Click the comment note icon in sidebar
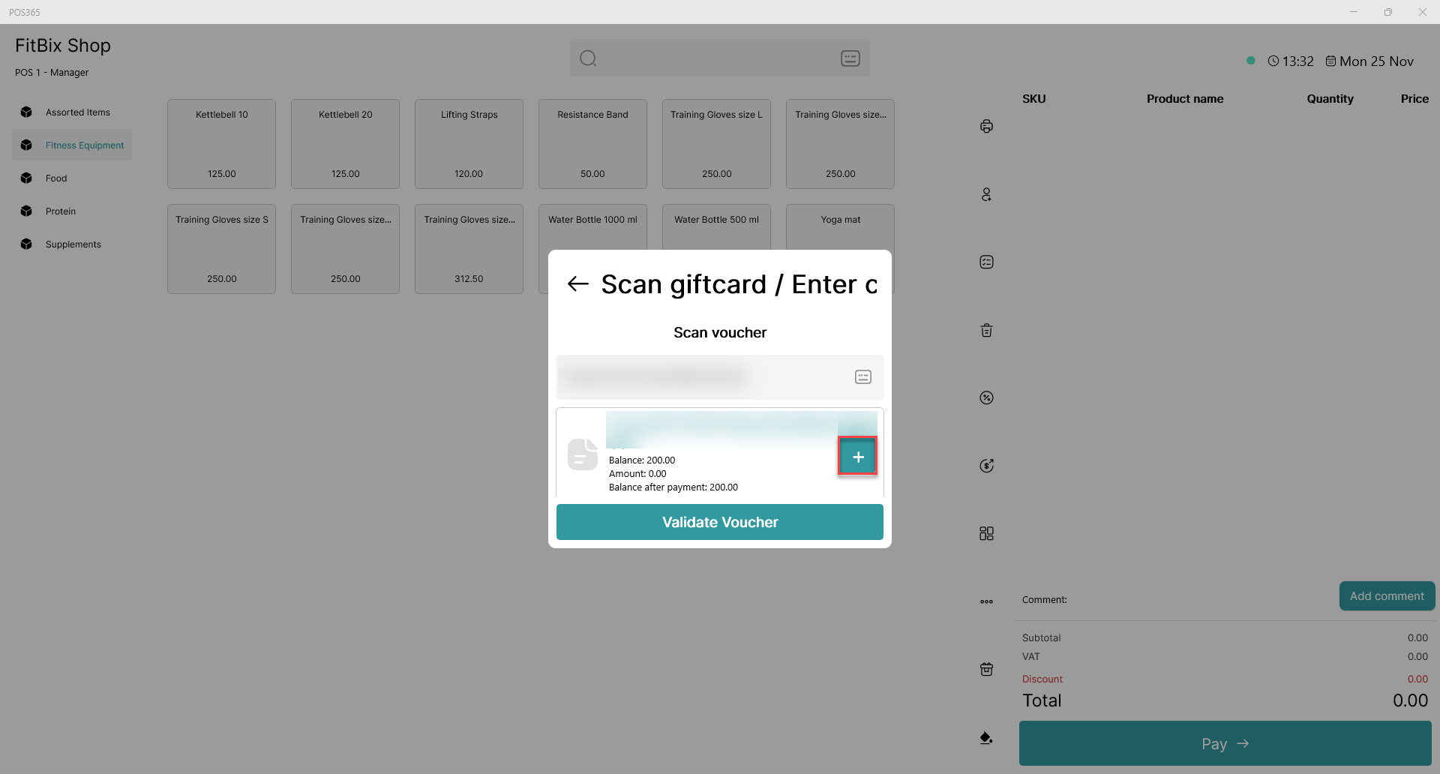Viewport: 1440px width, 774px height. point(986,262)
